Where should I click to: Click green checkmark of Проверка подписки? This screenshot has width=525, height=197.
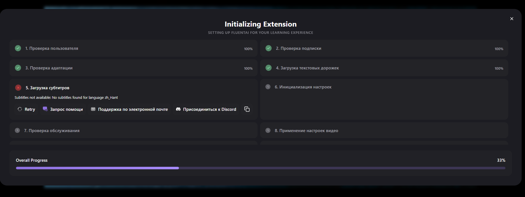(x=269, y=48)
